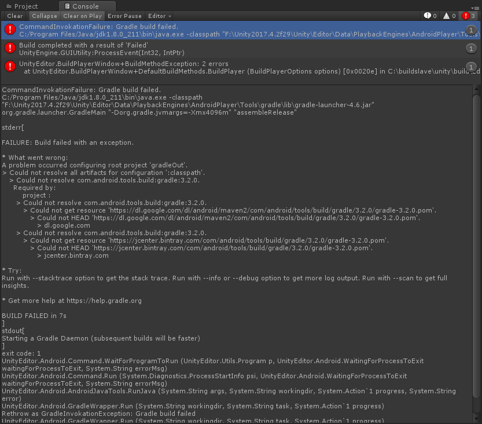This screenshot has width=482, height=424.
Task: Click error icon of BuildMethodException entry
Action: [x=10, y=66]
